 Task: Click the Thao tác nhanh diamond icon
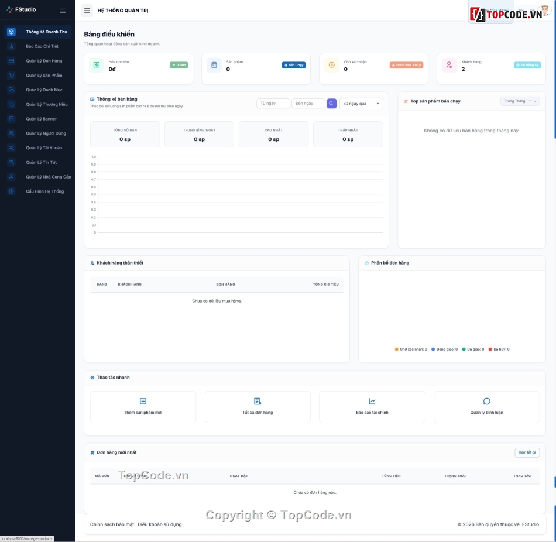coord(92,378)
